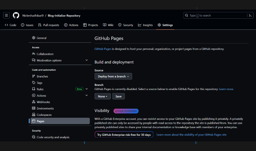Click the browser icon beside Pages
This screenshot has width=256, height=151.
click(34, 121)
